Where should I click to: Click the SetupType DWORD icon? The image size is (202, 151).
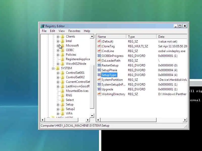[x=99, y=75]
